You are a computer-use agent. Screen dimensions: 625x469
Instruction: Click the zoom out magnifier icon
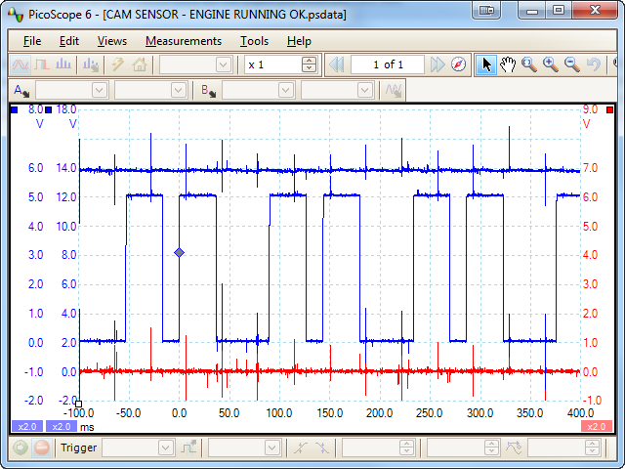(571, 64)
